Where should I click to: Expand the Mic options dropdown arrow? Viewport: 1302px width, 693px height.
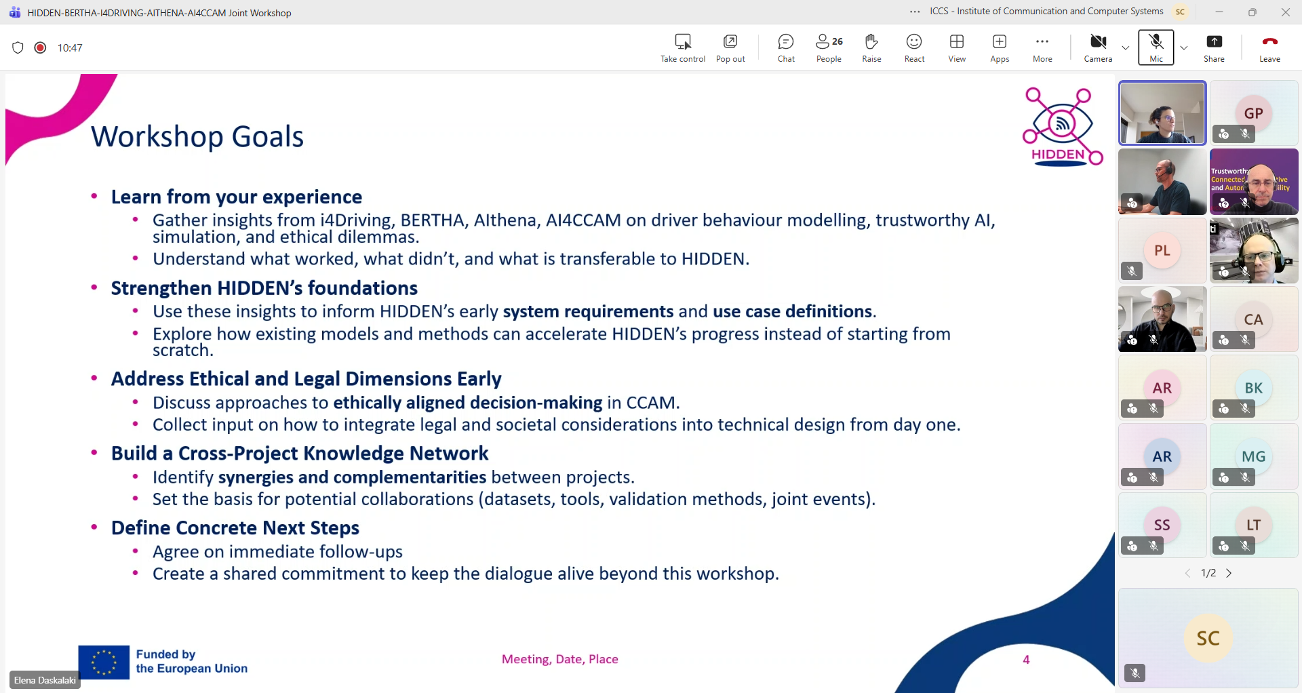click(1184, 48)
